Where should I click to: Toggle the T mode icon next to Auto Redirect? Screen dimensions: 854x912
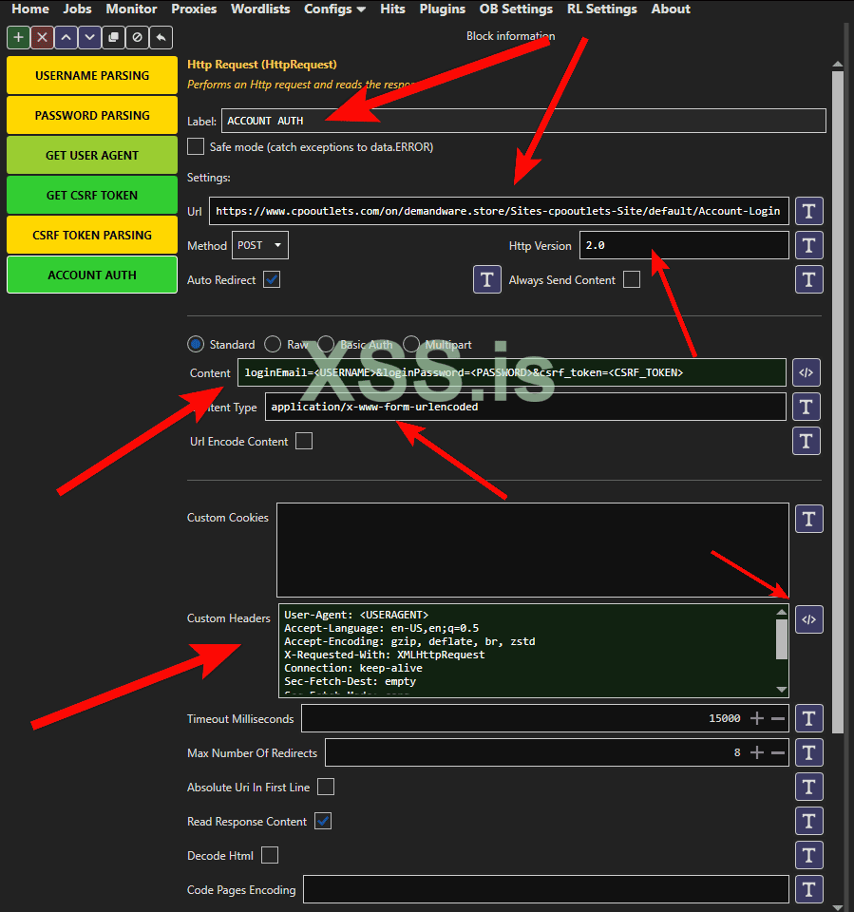[x=487, y=279]
